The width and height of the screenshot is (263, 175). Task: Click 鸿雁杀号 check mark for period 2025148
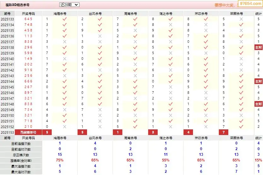tap(65, 104)
